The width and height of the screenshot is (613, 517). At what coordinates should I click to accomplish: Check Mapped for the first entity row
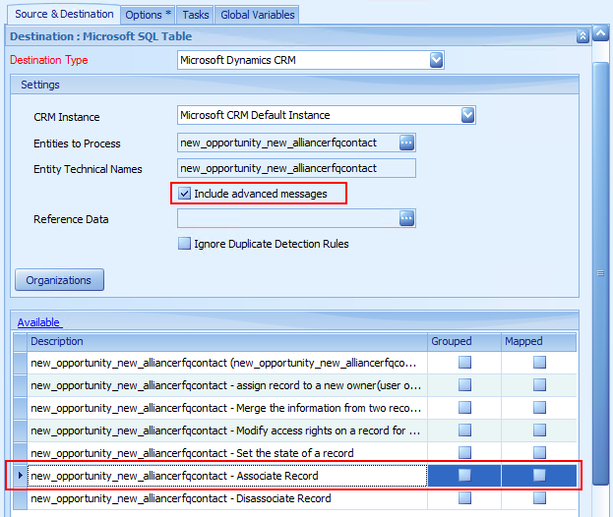click(x=539, y=363)
